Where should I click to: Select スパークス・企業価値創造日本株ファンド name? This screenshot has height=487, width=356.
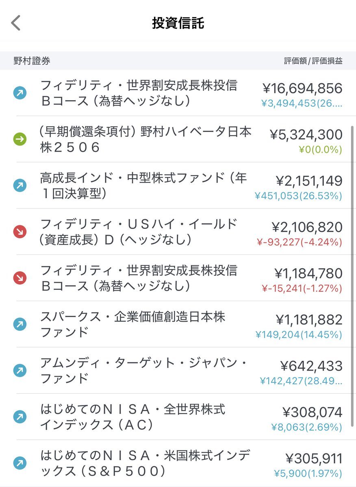(132, 324)
